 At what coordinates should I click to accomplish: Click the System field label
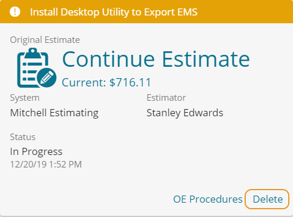point(25,98)
